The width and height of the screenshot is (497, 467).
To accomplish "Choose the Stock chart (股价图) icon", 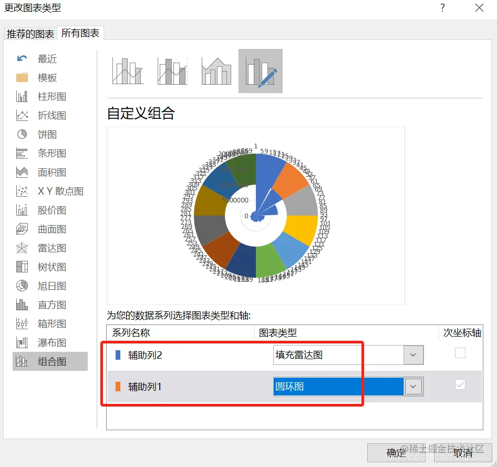I will [22, 210].
